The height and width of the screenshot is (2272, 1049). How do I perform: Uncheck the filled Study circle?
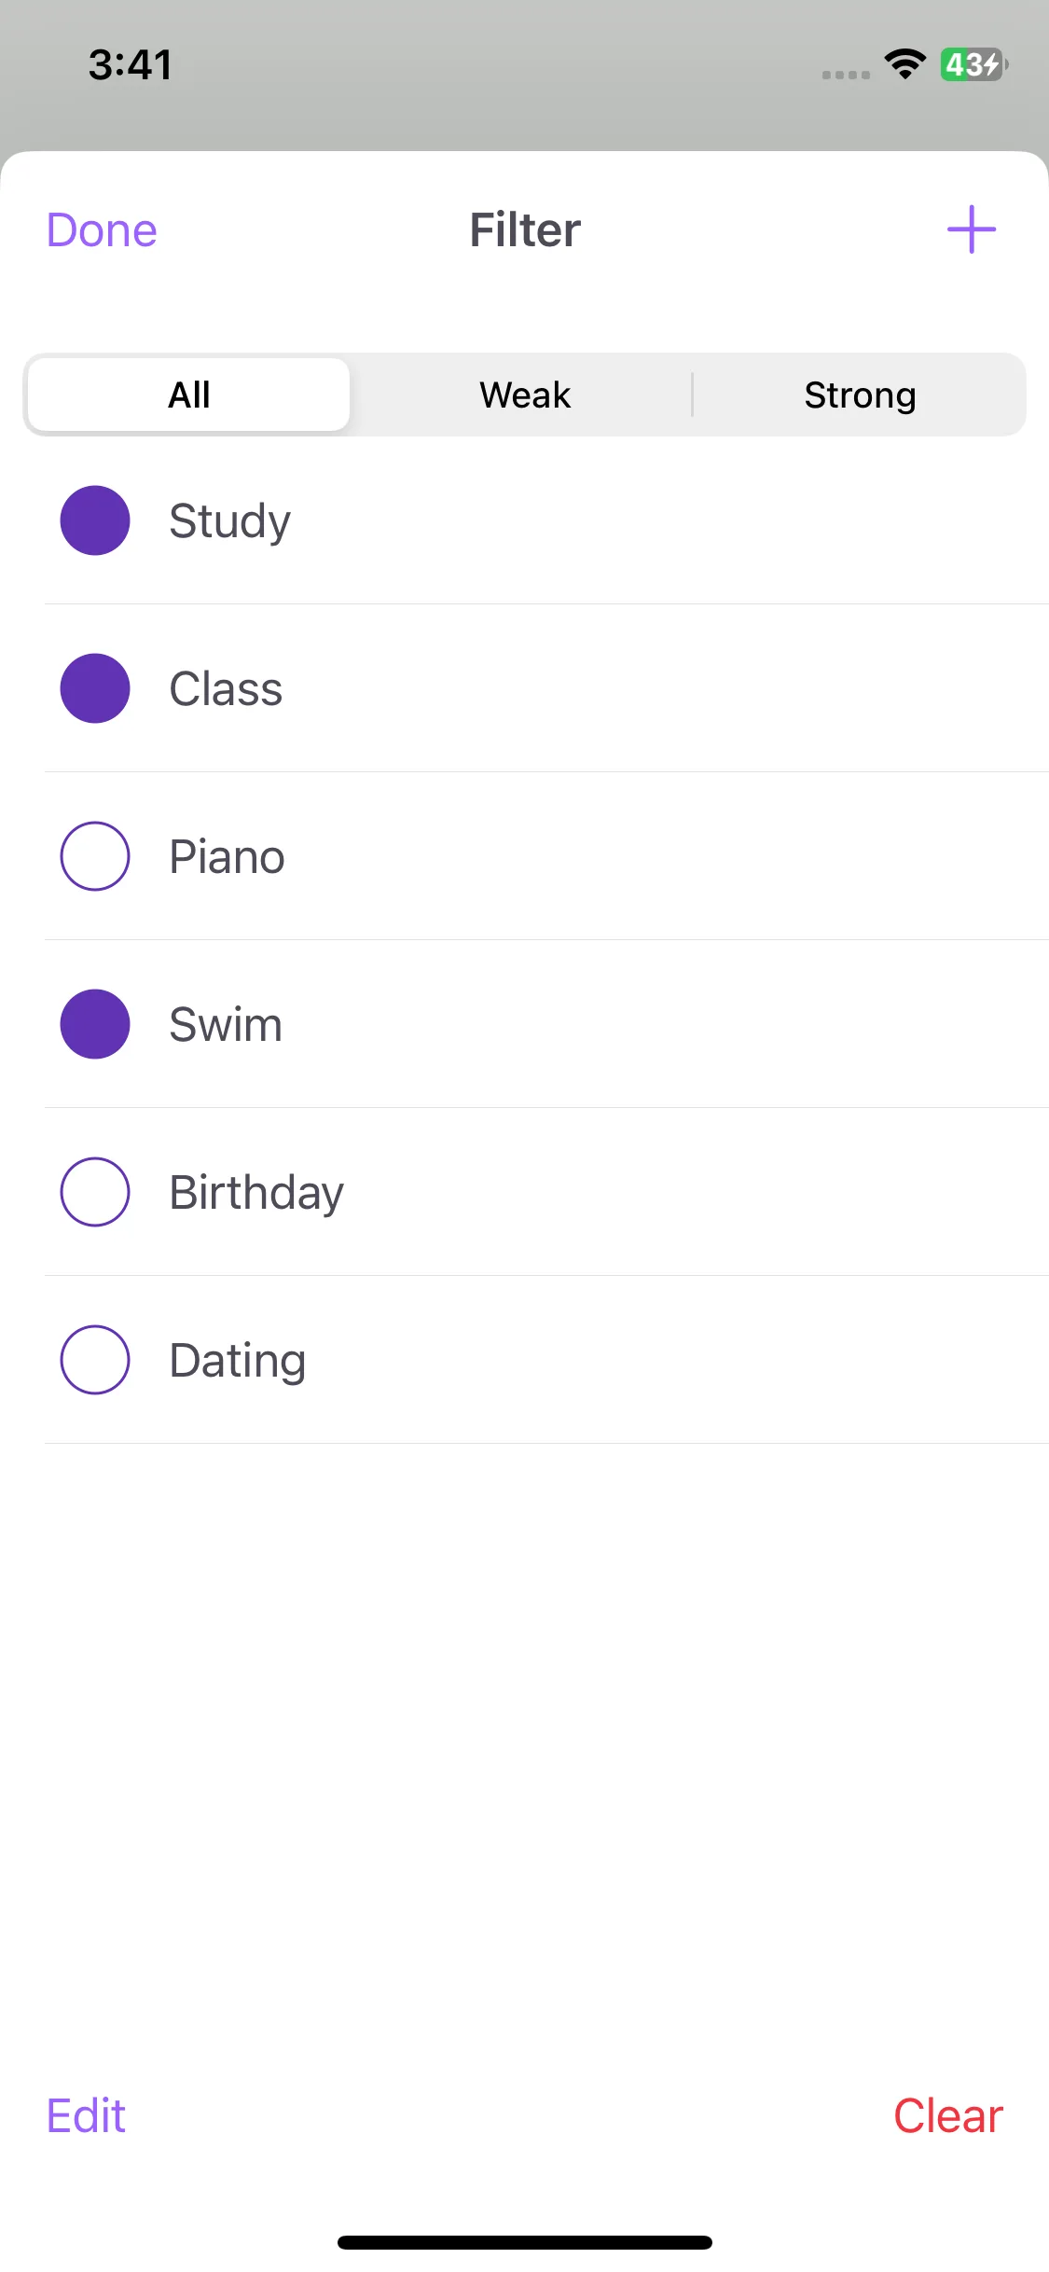(x=95, y=520)
